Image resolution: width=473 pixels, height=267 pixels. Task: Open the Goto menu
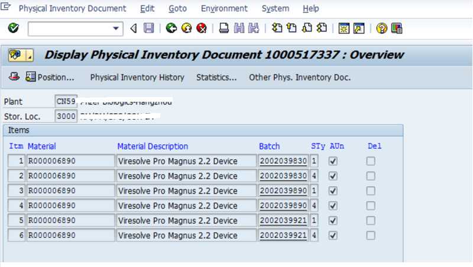[178, 8]
